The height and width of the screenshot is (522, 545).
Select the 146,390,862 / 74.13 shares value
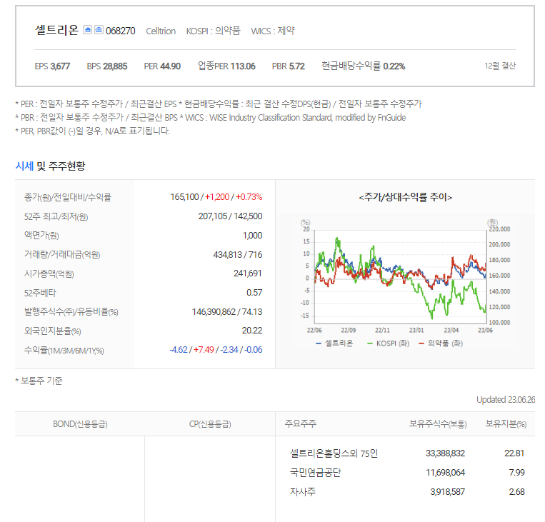point(227,312)
